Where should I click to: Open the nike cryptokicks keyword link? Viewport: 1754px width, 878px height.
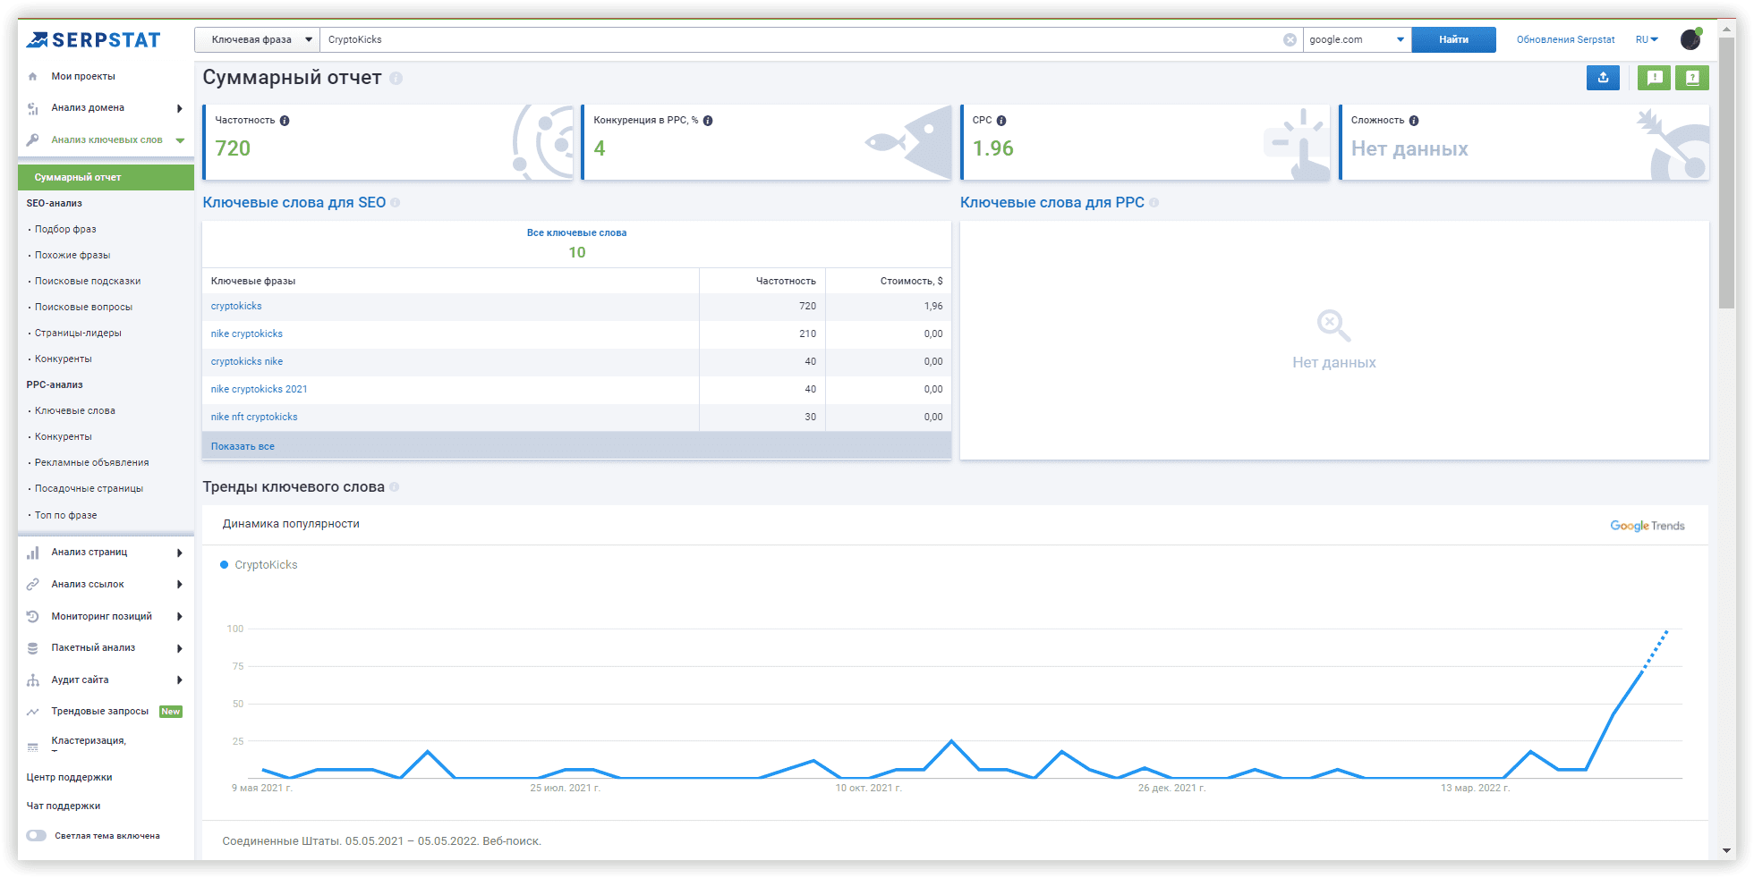click(x=247, y=333)
